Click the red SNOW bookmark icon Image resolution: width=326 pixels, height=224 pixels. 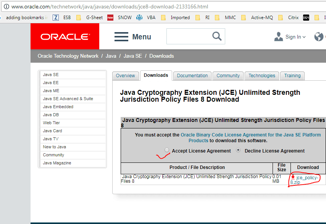[110, 17]
